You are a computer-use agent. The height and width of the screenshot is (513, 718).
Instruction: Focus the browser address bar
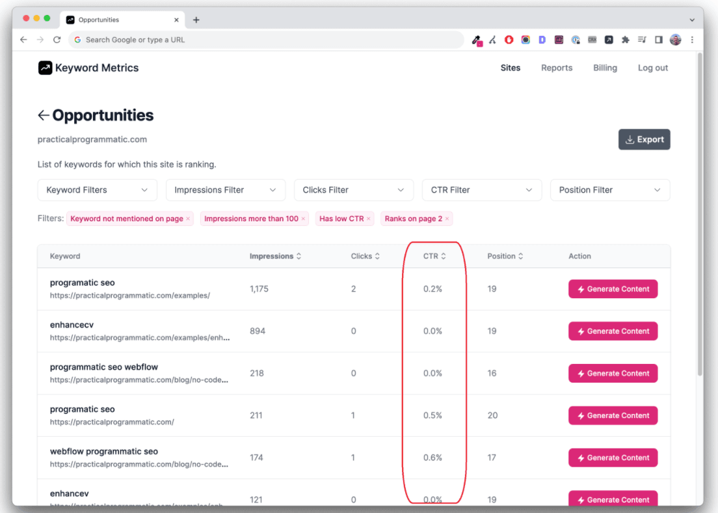[265, 40]
